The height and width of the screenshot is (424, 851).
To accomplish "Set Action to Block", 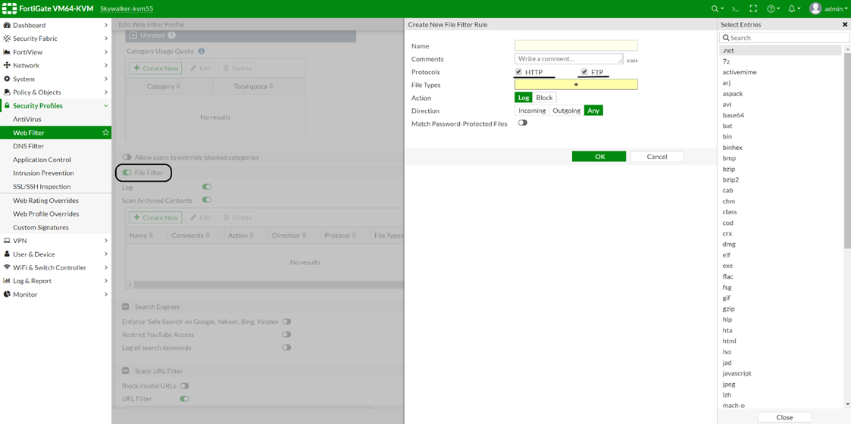I will pyautogui.click(x=544, y=98).
